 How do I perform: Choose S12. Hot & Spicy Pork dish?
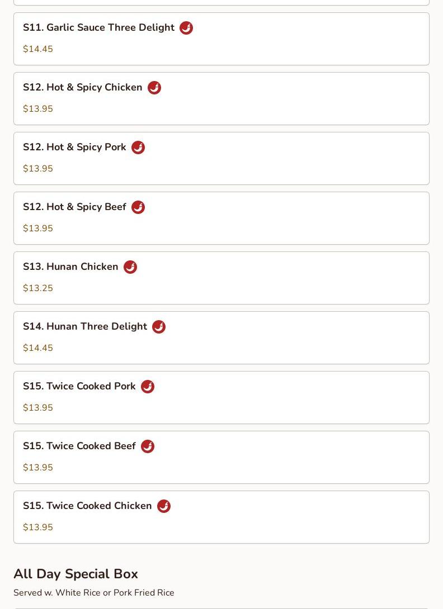(x=221, y=159)
